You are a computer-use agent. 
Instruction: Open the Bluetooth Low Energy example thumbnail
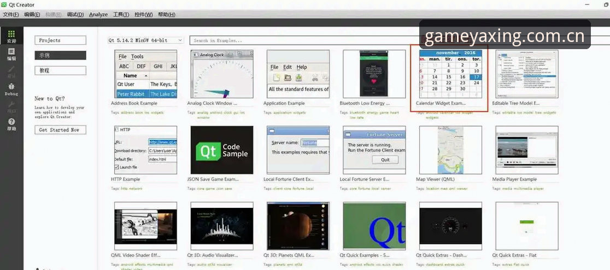[374, 74]
